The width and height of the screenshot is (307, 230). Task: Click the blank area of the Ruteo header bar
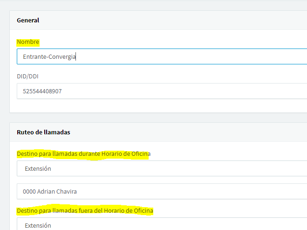pos(188,132)
